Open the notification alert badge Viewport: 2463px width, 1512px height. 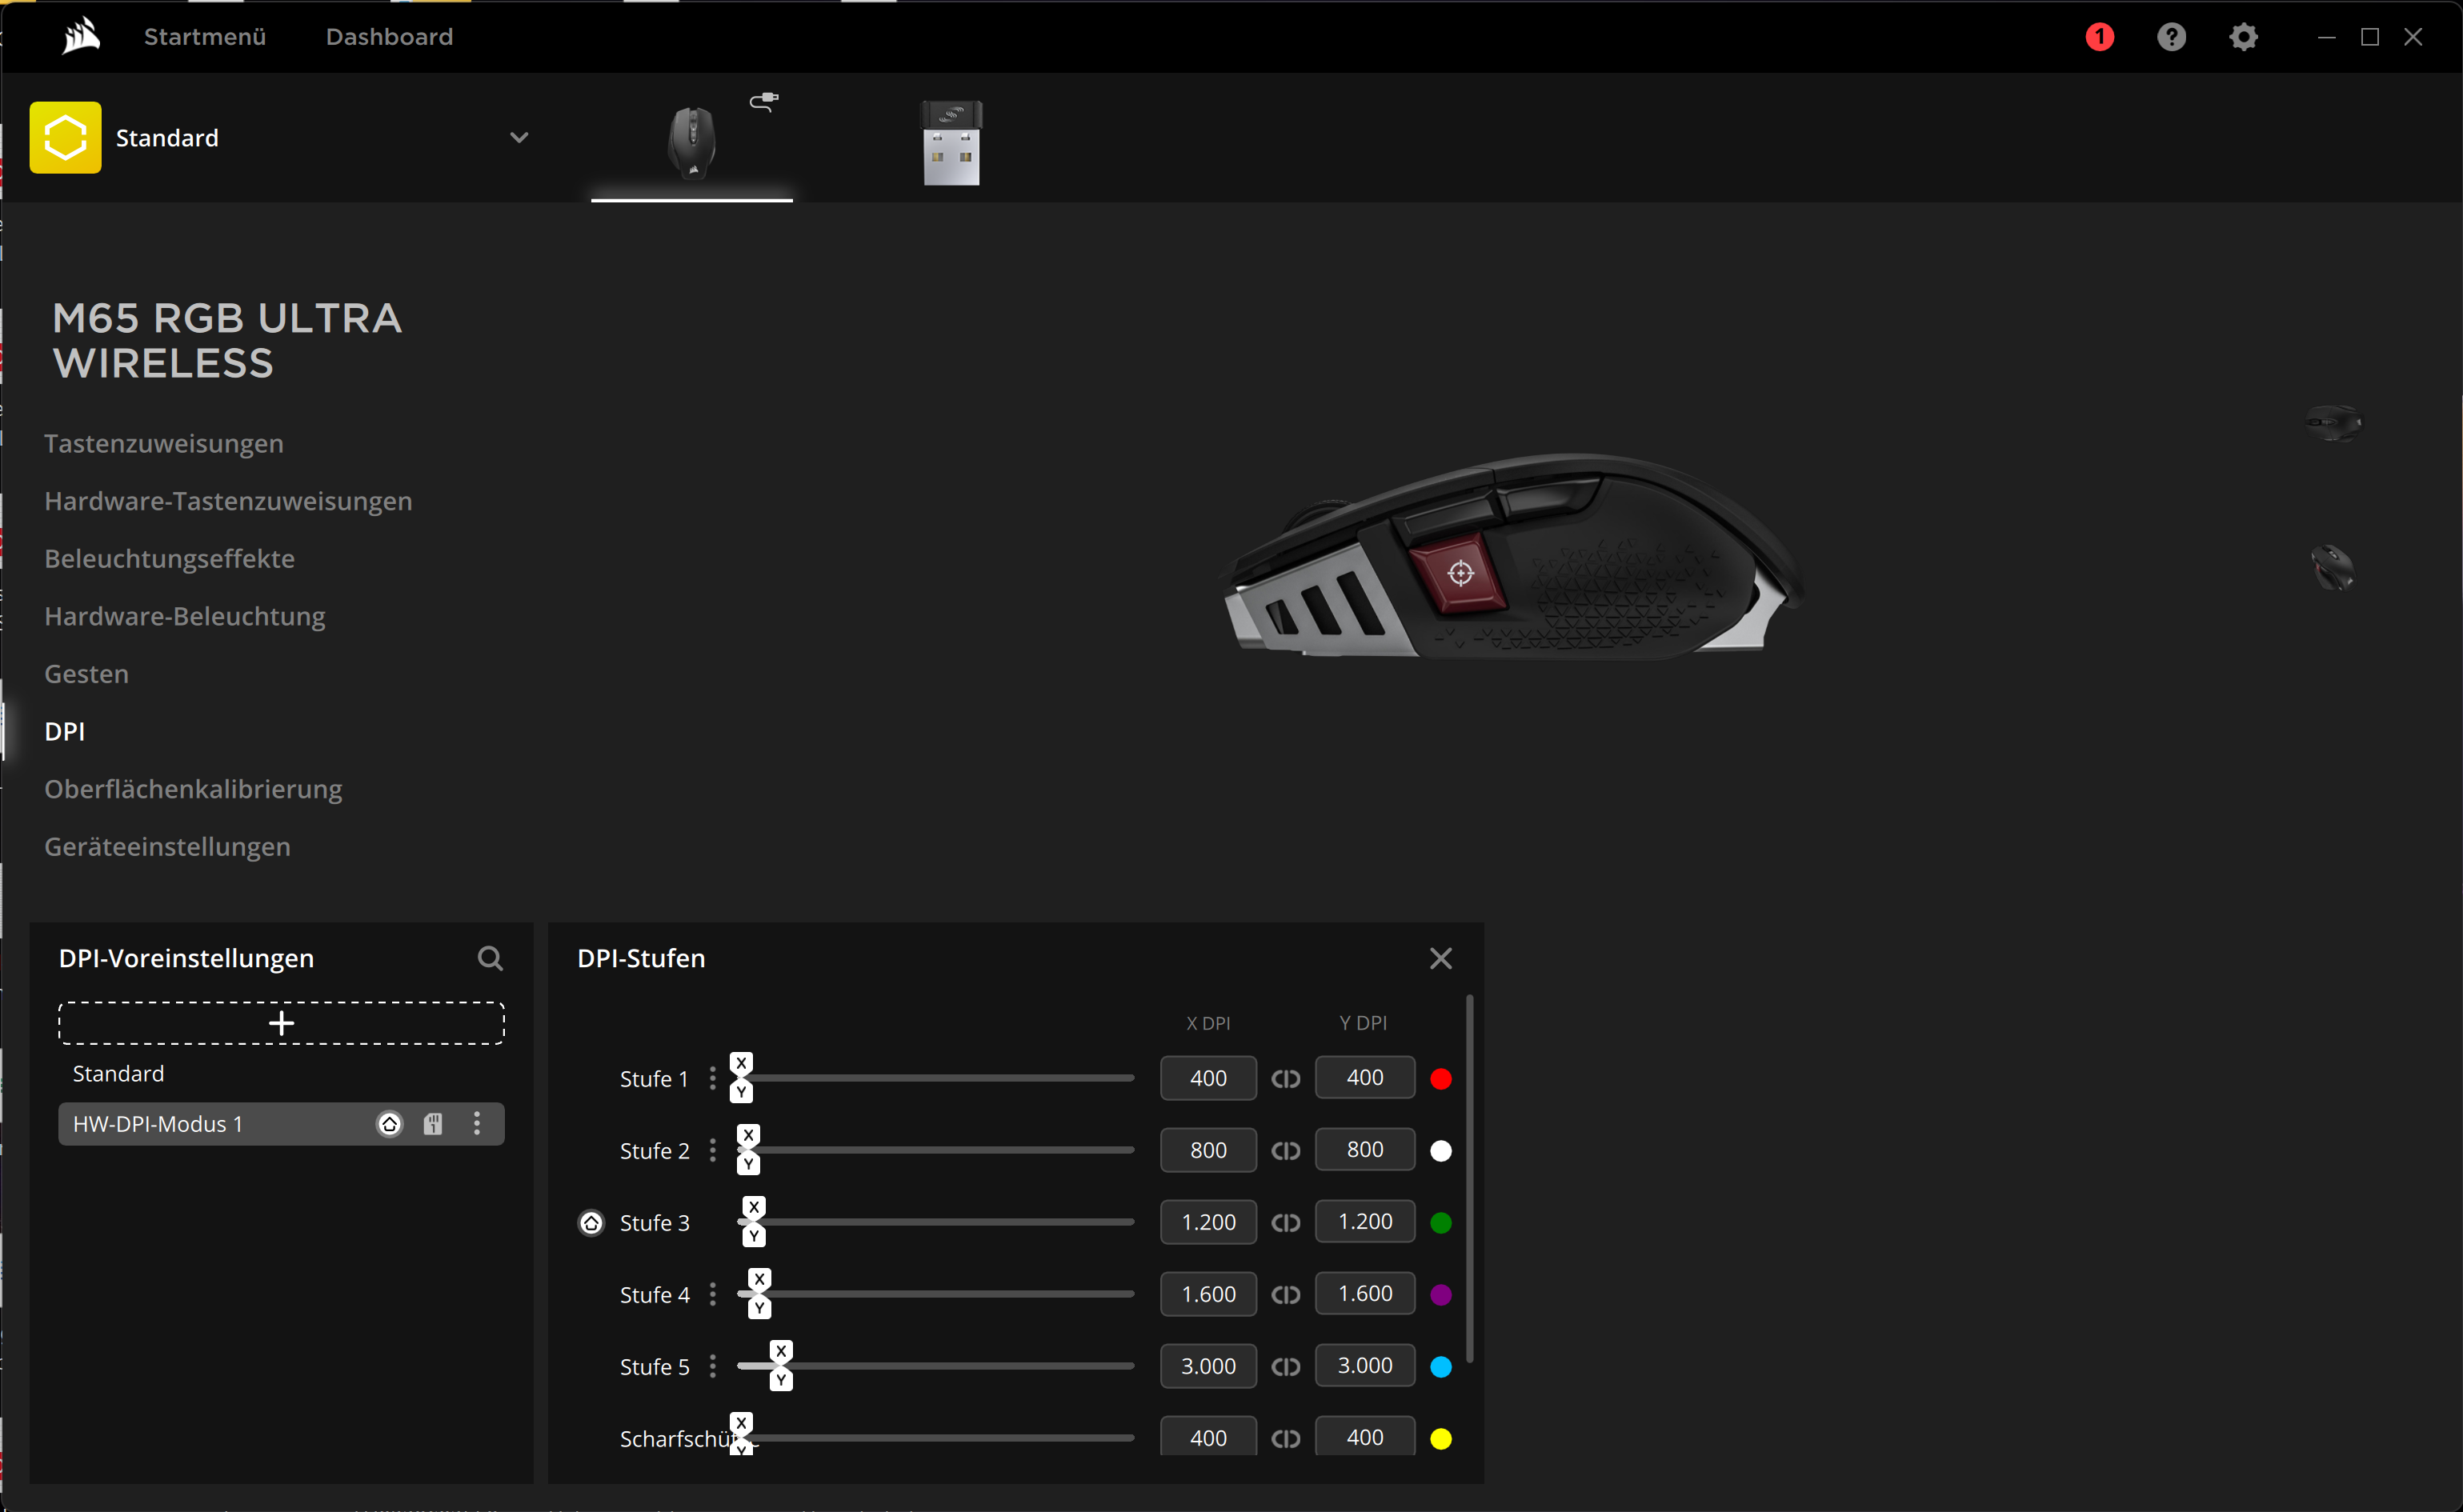(x=2099, y=37)
